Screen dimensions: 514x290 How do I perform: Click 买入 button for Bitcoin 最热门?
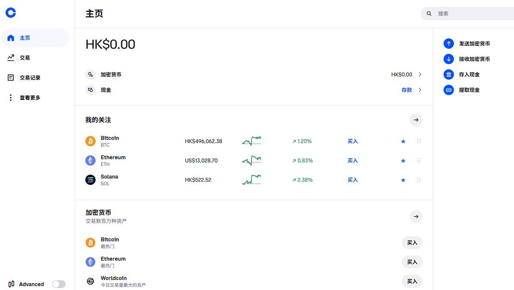coord(412,243)
